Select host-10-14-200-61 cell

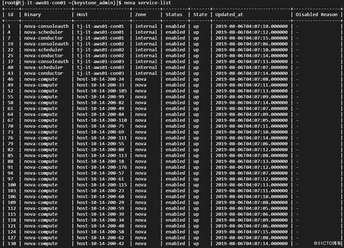tap(100, 179)
